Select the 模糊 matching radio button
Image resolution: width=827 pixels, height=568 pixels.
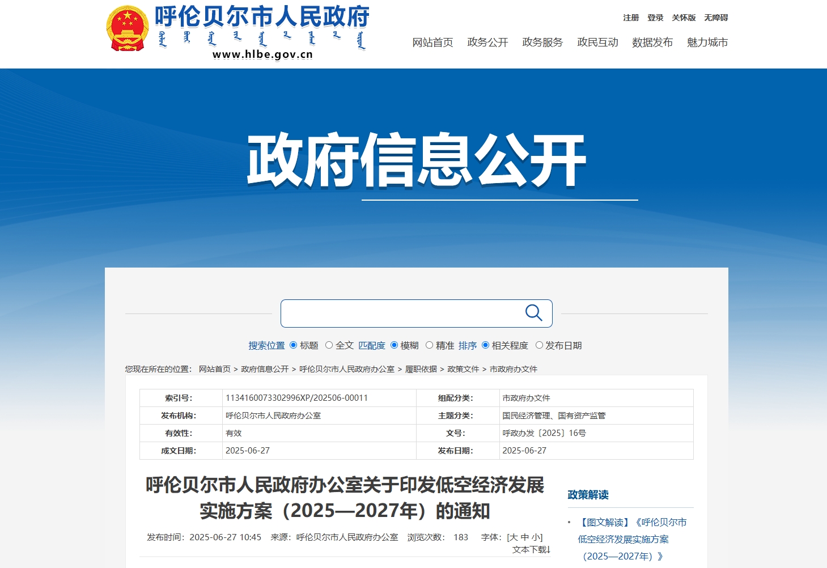pos(394,345)
